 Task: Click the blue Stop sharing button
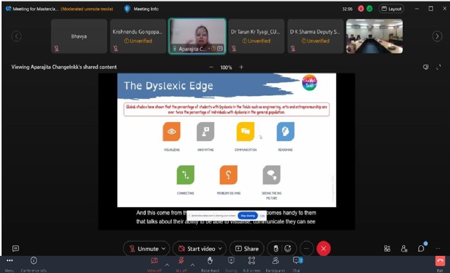tap(248, 215)
